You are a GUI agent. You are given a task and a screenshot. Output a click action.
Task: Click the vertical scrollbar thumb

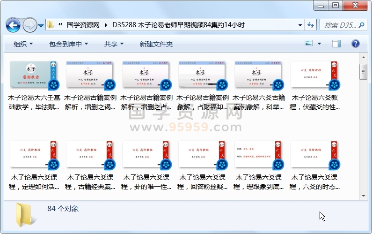(363, 72)
